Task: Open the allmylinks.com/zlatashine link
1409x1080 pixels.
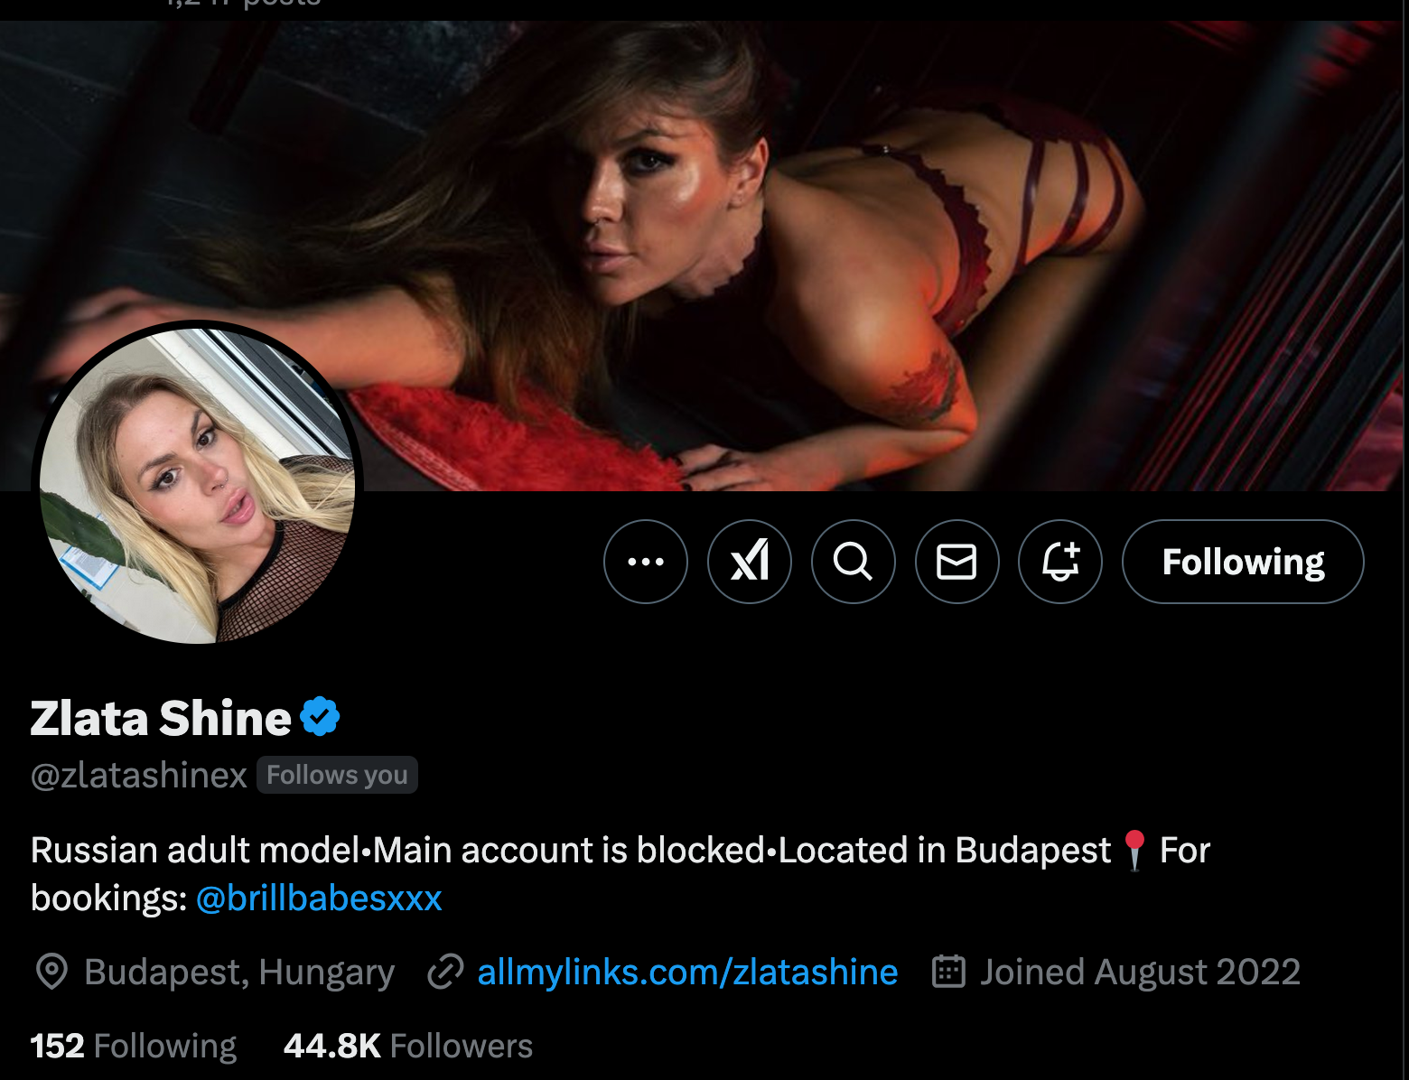Action: coord(687,972)
